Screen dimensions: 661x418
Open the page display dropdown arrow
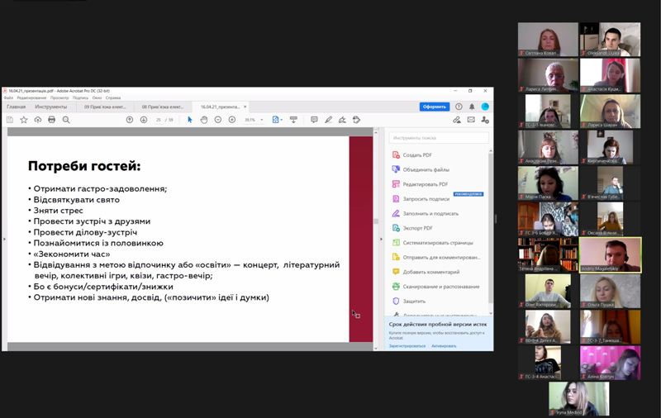tap(281, 120)
